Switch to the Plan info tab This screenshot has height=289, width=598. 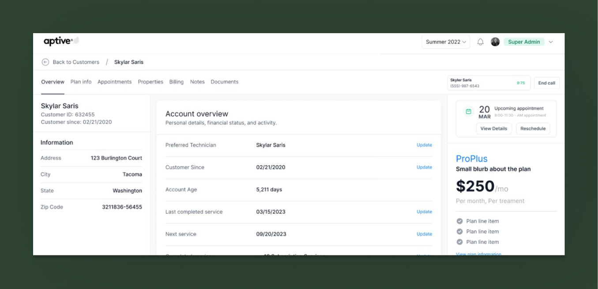click(x=81, y=82)
